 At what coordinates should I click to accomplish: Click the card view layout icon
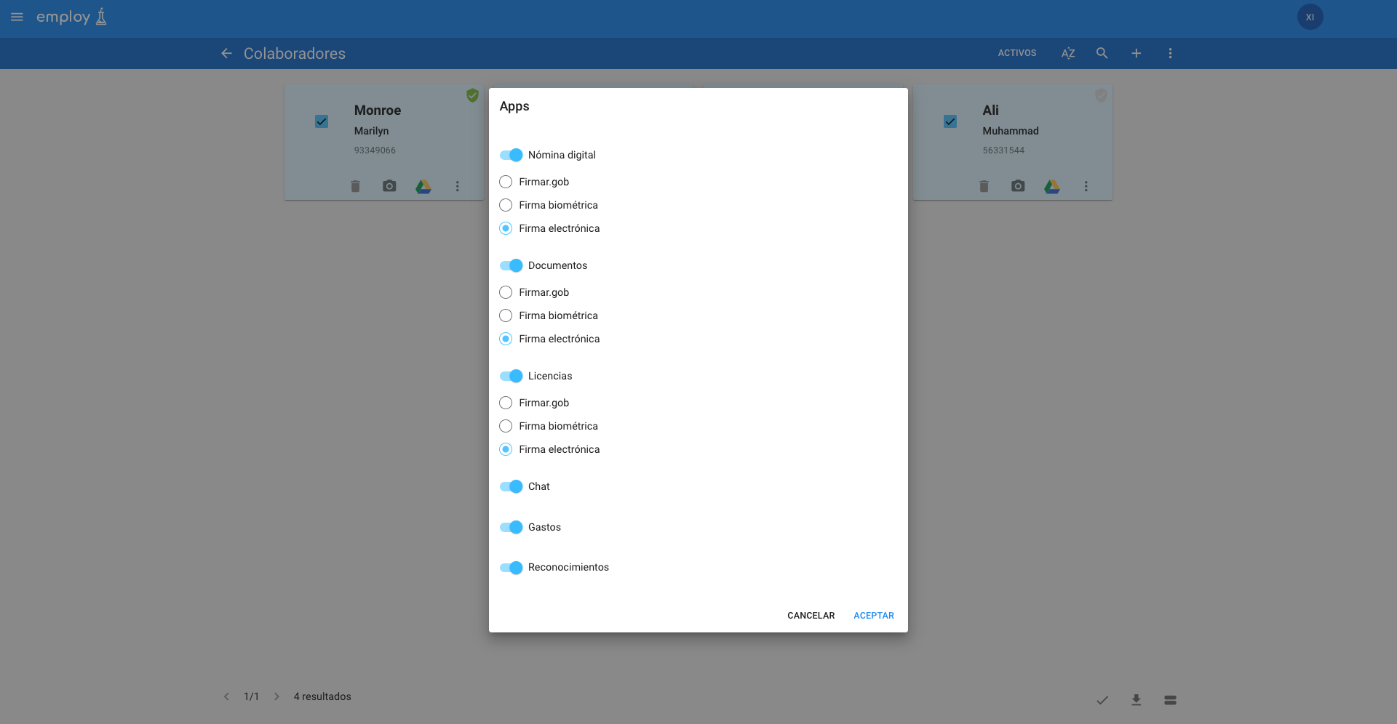point(1170,700)
